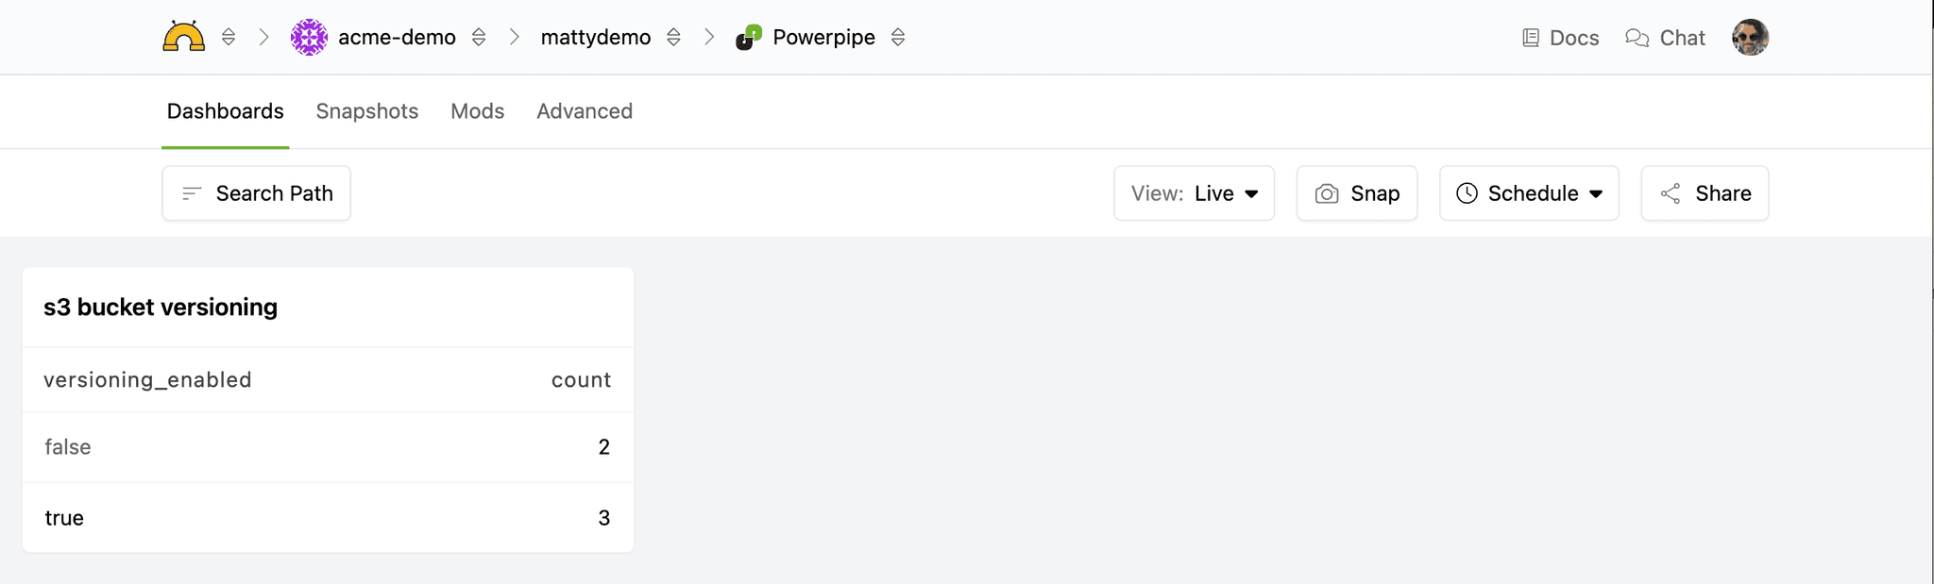Expand the Schedule dropdown caret
This screenshot has height=584, width=1934.
(x=1596, y=193)
